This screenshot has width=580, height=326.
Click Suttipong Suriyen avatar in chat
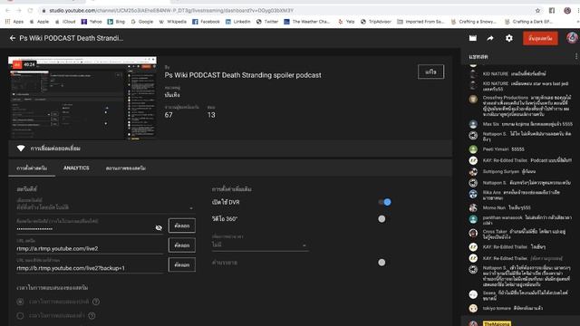pos(473,172)
